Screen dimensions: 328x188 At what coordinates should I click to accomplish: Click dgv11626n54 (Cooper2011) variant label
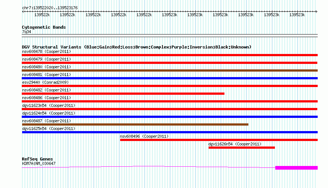[235, 144]
